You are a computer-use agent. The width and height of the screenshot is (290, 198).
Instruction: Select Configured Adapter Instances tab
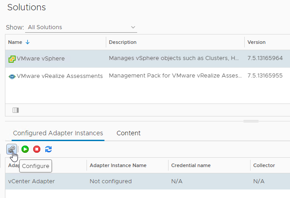click(58, 133)
